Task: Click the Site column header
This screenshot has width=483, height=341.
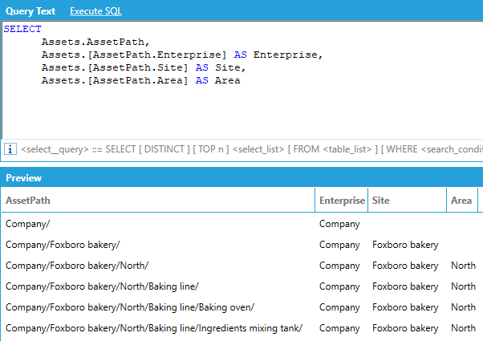Action: [381, 200]
